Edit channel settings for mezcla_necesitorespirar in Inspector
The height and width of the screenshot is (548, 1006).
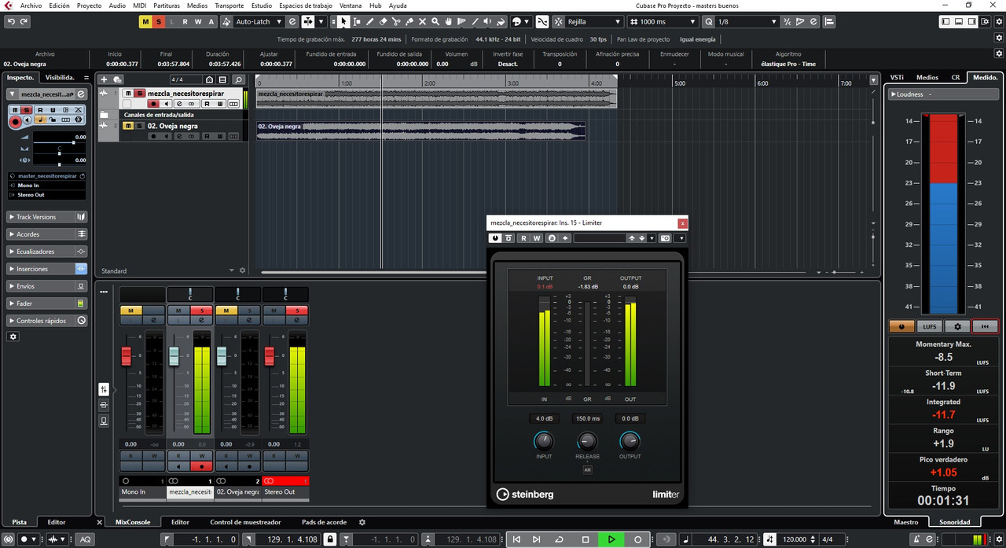pyautogui.click(x=83, y=94)
